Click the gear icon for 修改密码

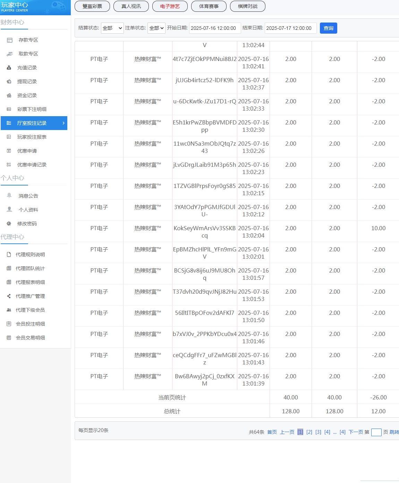9,224
